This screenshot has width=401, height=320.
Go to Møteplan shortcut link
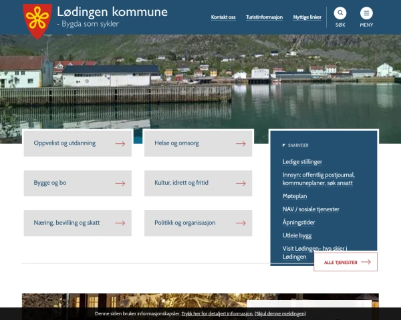(295, 196)
